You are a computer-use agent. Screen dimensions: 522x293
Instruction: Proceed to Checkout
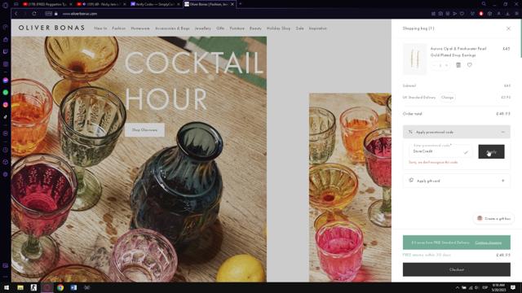pyautogui.click(x=457, y=269)
